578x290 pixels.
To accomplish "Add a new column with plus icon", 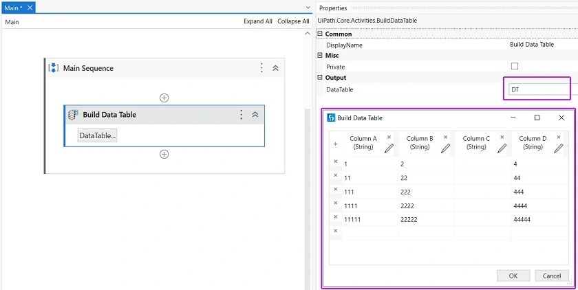I will [336, 144].
